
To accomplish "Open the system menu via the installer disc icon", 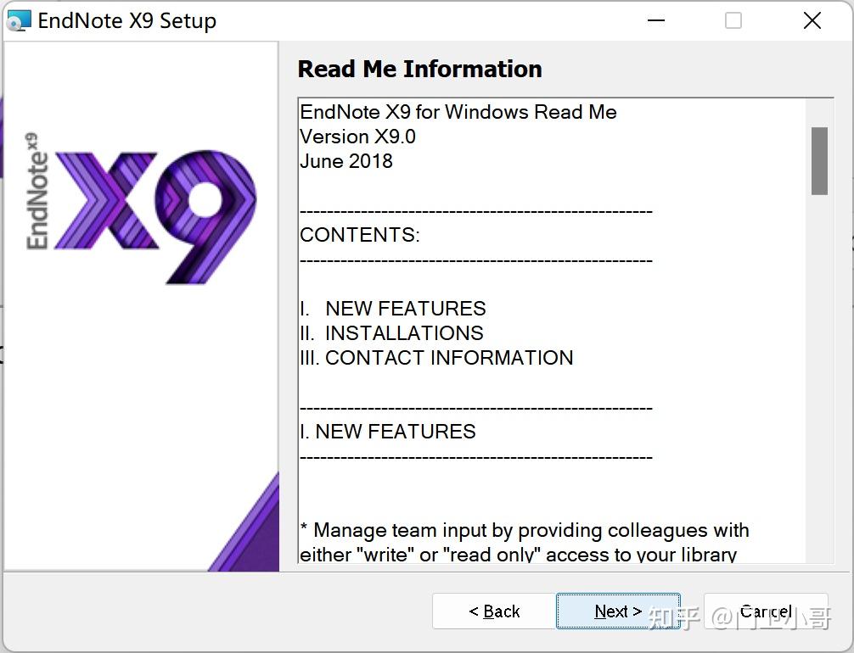I will (x=18, y=20).
